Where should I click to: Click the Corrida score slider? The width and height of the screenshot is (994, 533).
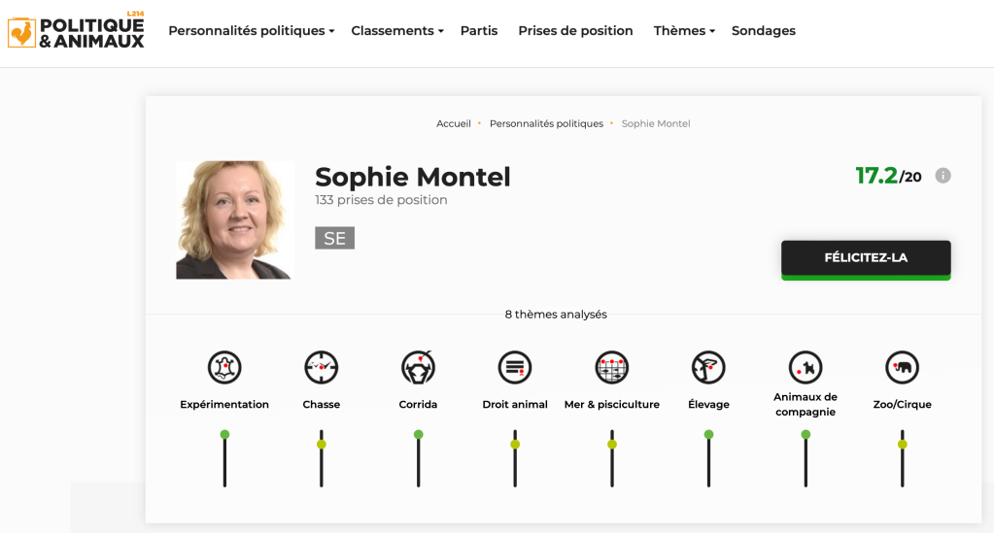419,458
